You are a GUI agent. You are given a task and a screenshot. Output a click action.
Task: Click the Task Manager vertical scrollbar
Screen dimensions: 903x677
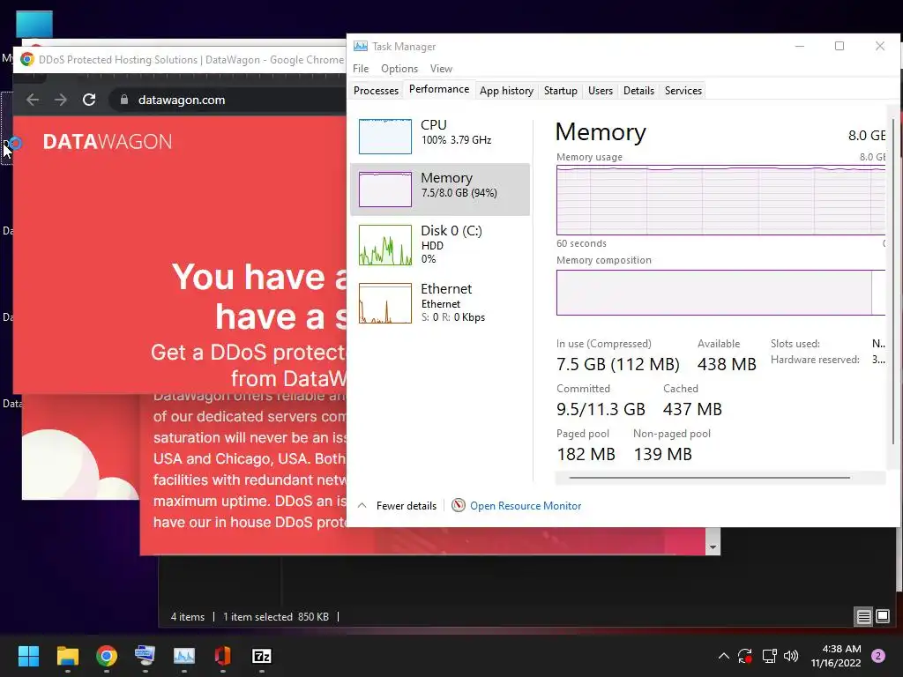(x=893, y=282)
